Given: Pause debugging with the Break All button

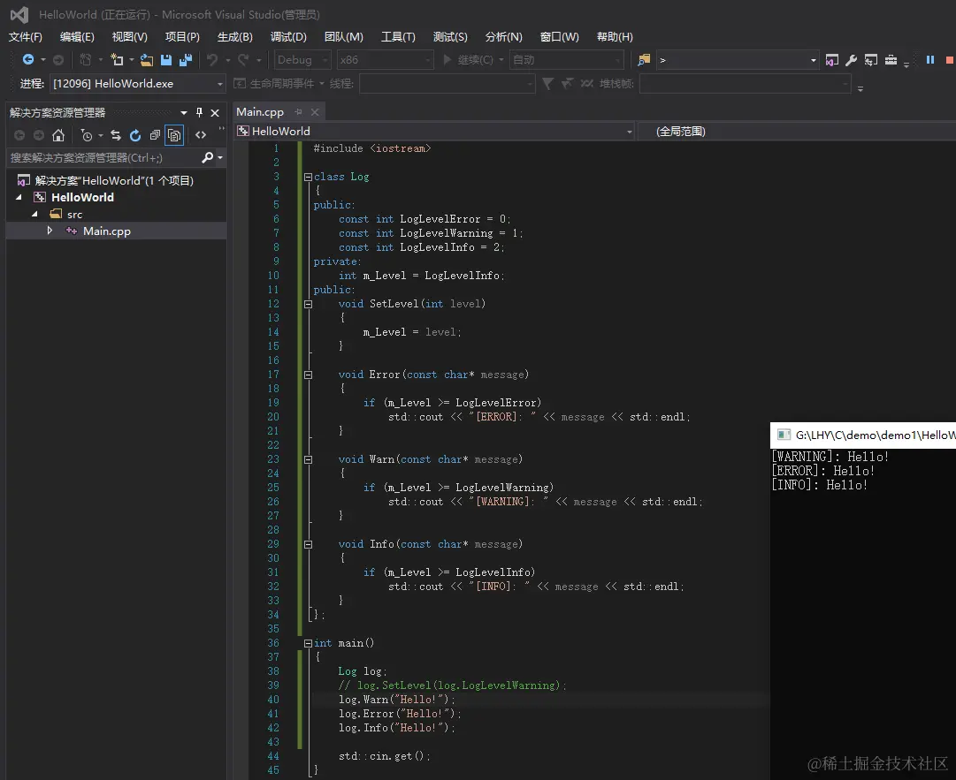Looking at the screenshot, I should click(930, 60).
